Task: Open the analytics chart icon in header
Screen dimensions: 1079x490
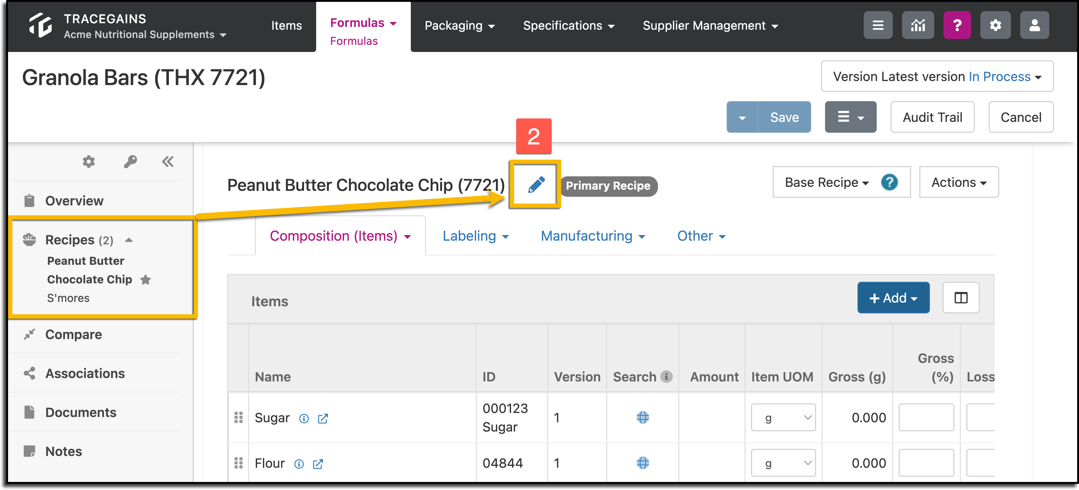Action: [x=917, y=26]
